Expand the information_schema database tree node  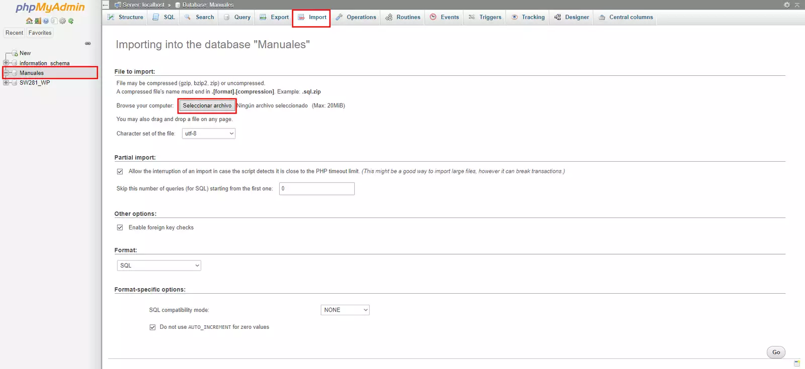tap(6, 63)
